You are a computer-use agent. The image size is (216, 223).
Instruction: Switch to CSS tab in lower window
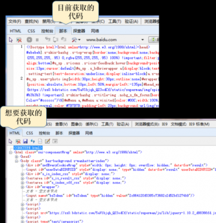30,133
